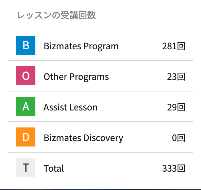Open the Assist Lesson entry
Viewport: 201px width, 190px height.
click(70, 107)
